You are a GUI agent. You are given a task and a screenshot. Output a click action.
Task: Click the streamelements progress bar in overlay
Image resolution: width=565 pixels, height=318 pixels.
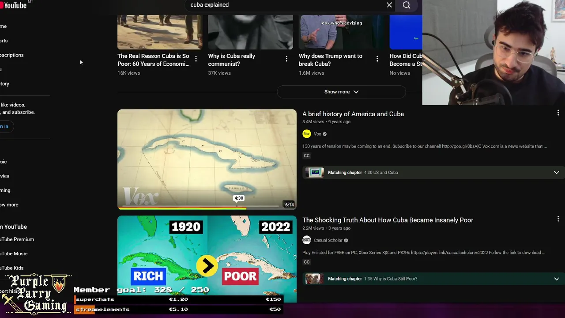(x=178, y=309)
